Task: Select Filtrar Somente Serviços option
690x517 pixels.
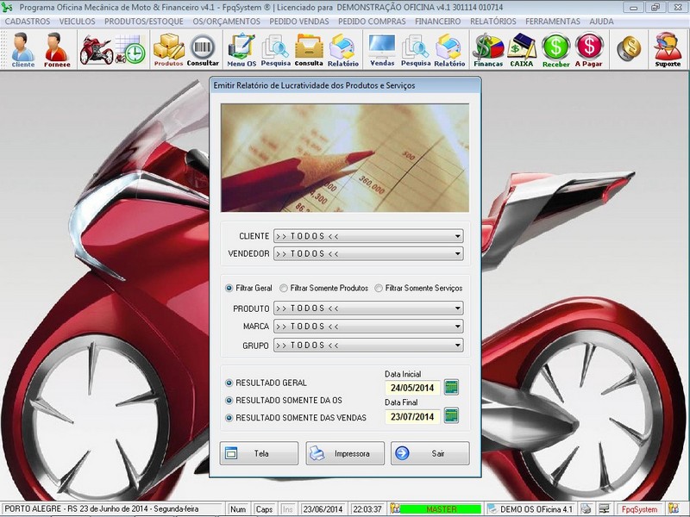Action: [x=379, y=288]
